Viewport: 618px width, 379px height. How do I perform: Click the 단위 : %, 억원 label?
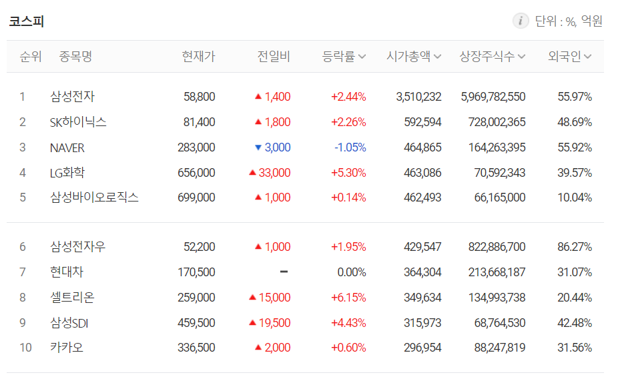tap(569, 21)
